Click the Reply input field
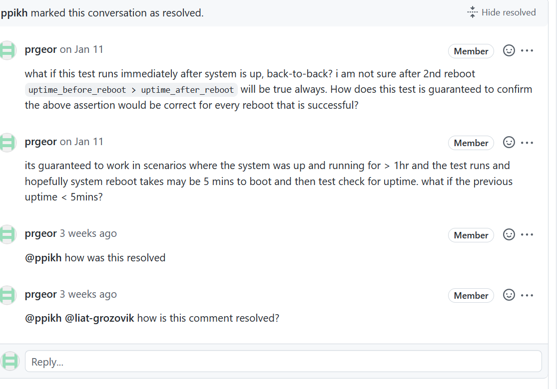The width and height of the screenshot is (557, 389). 200,361
